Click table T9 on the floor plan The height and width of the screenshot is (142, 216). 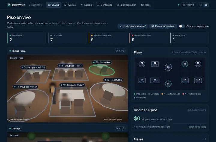pos(185,80)
